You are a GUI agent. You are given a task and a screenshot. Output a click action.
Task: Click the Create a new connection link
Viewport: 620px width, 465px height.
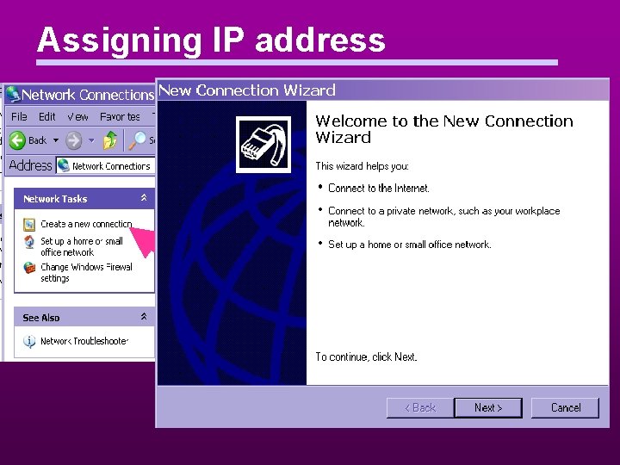(86, 224)
